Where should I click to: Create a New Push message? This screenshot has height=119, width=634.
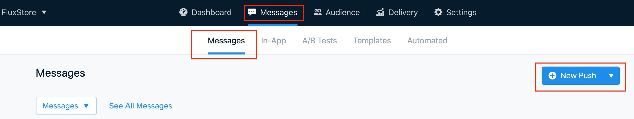572,76
